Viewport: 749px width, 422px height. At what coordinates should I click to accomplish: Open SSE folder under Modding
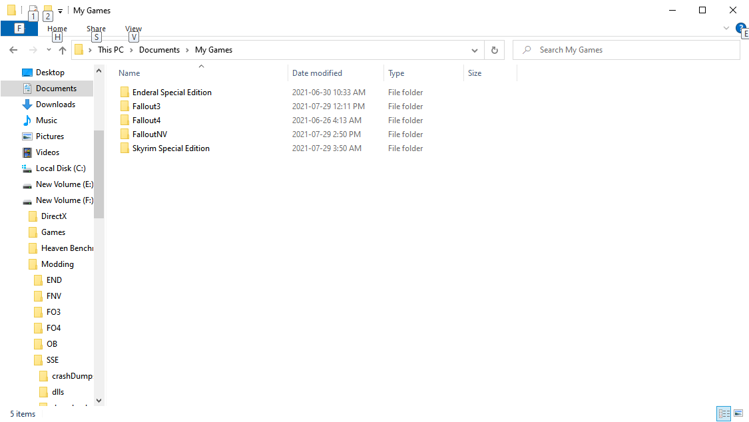[x=53, y=360]
